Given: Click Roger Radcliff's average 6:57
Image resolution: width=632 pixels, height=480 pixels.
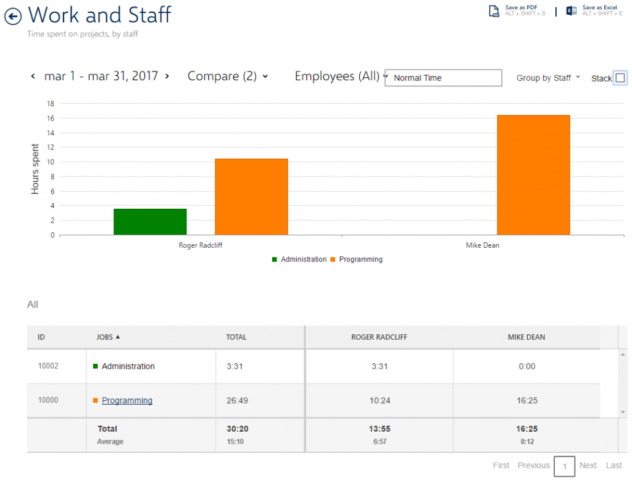Looking at the screenshot, I should pos(380,442).
